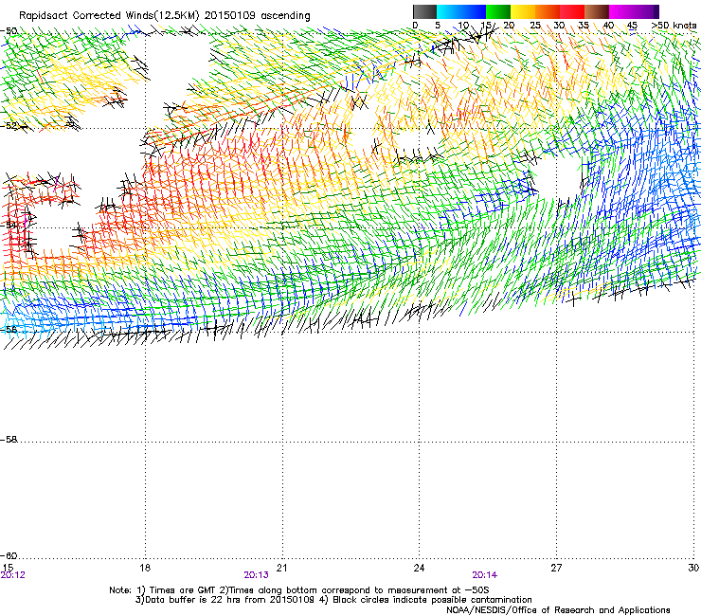701x616 pixels.
Task: Click the '35' legend scale label
Action: (x=584, y=26)
